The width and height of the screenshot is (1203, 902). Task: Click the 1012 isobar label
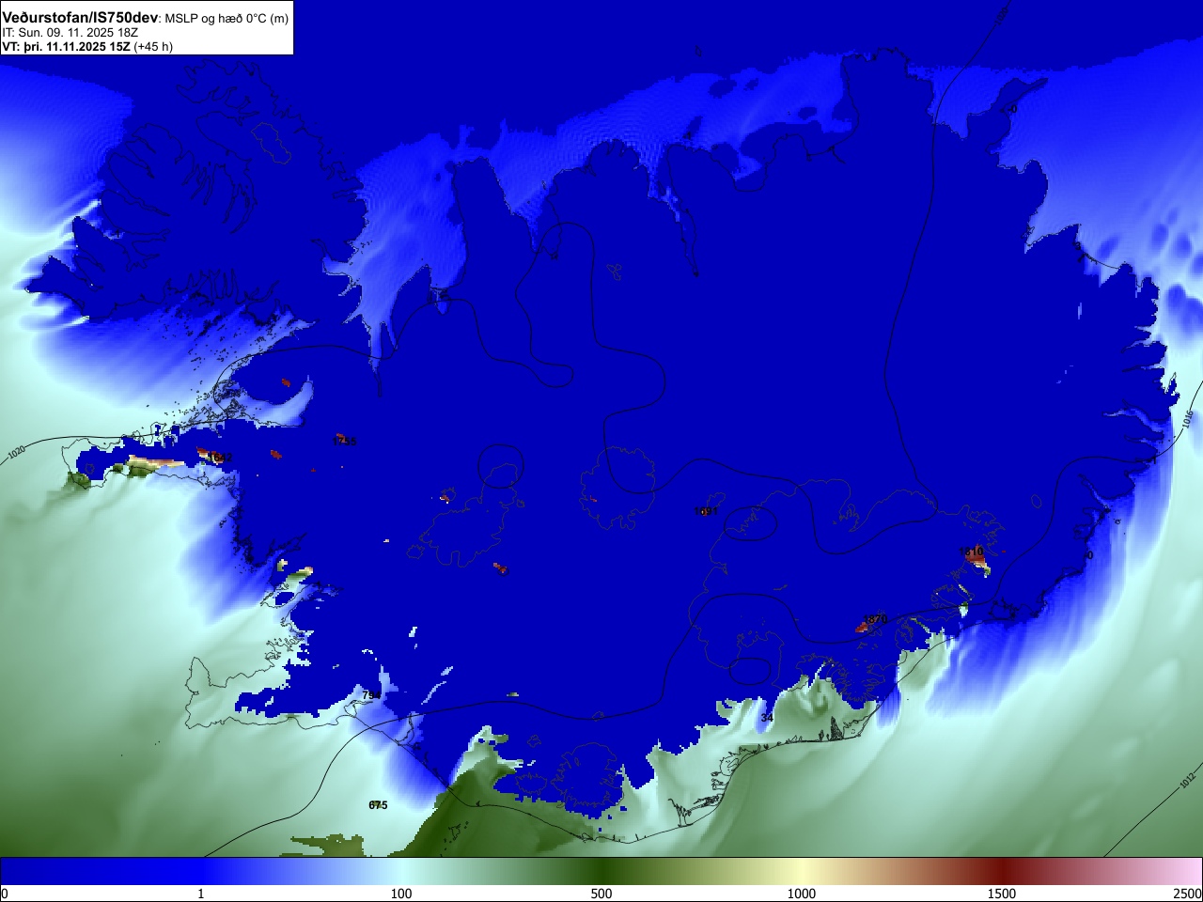1186,780
